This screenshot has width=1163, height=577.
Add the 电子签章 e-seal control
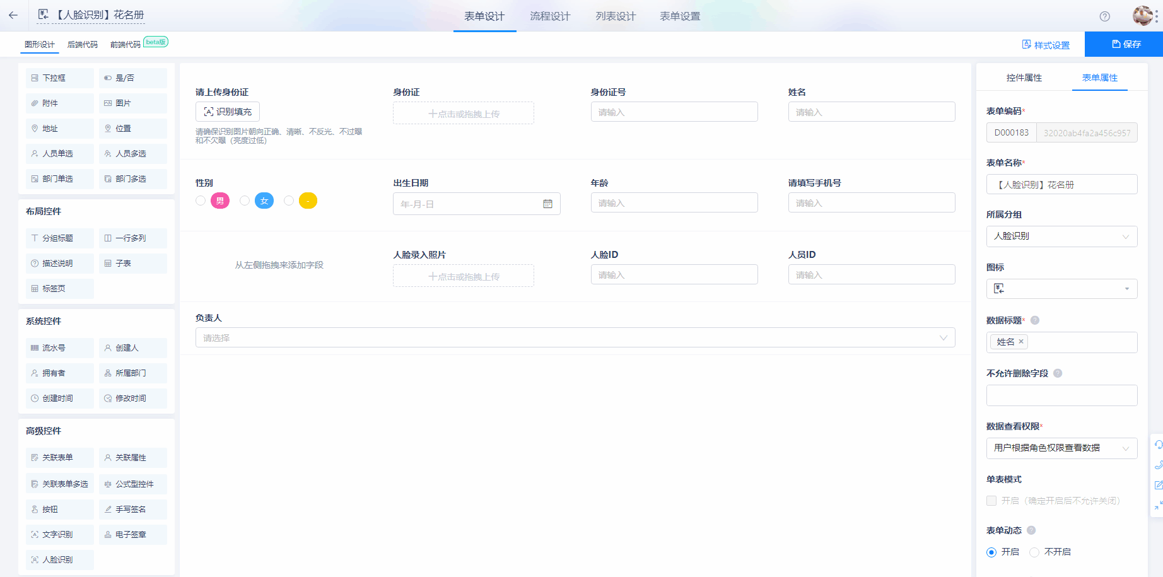133,535
